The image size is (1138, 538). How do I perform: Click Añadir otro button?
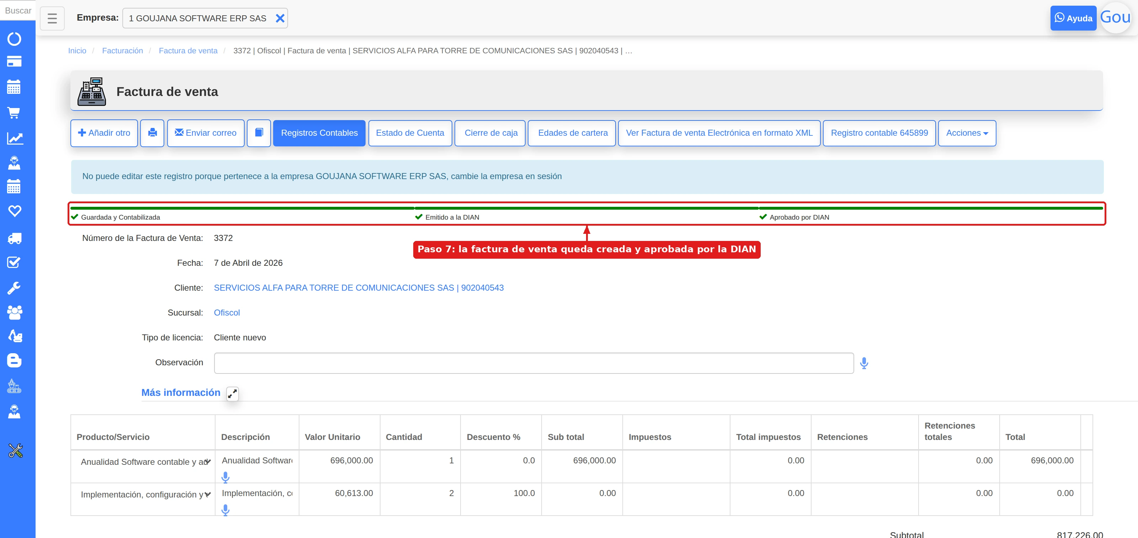[104, 133]
